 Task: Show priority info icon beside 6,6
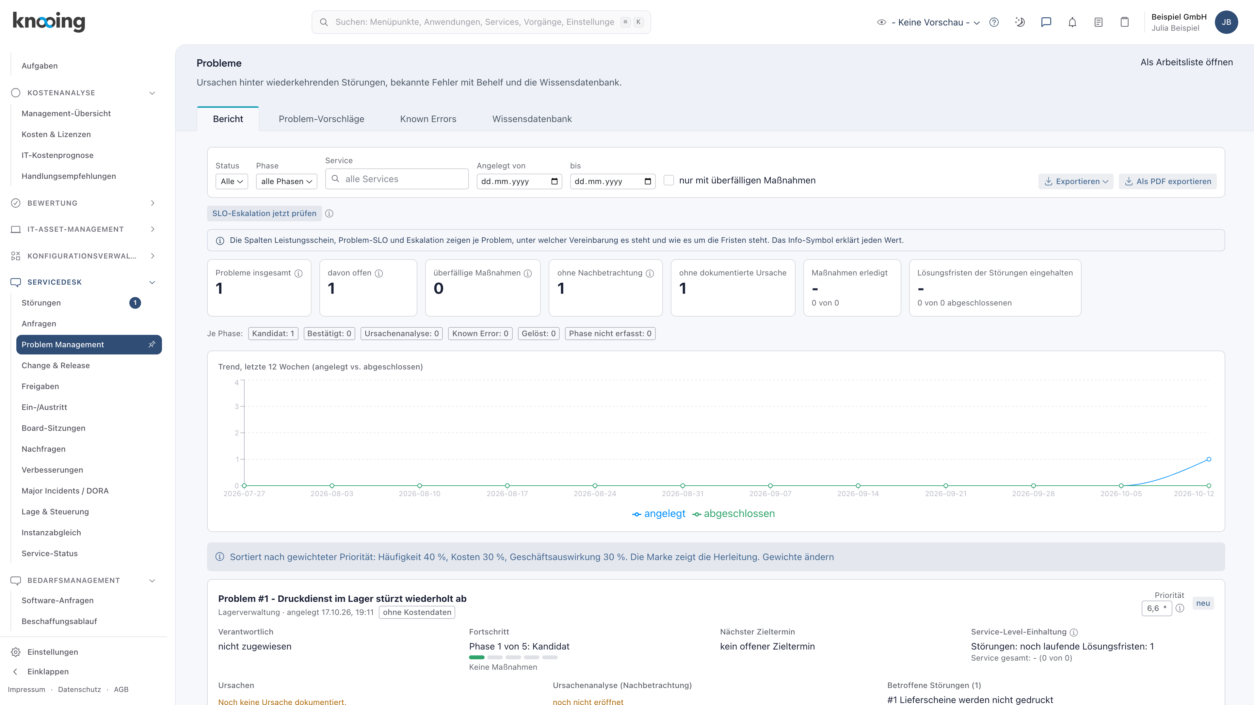point(1180,608)
